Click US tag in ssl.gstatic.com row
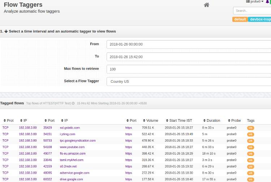 [250, 128]
